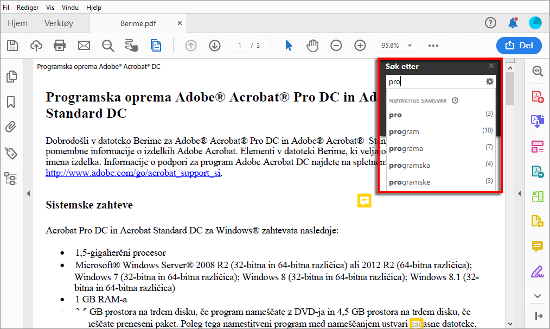The height and width of the screenshot is (329, 550).
Task: Click the vertical scrollbar up arrow
Action: pyautogui.click(x=510, y=68)
